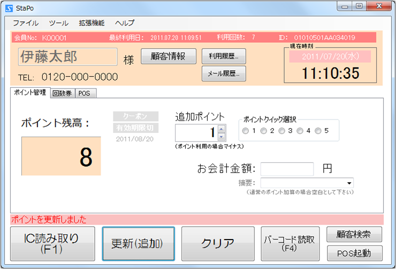Open the ヘルプ menu
The width and height of the screenshot is (396, 269).
click(x=125, y=23)
